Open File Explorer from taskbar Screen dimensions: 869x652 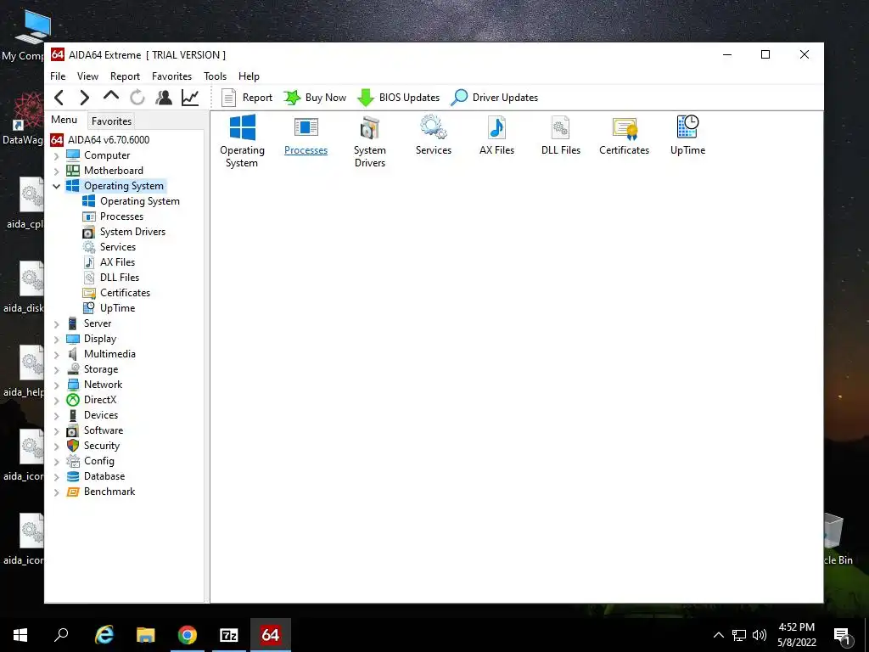tap(146, 635)
